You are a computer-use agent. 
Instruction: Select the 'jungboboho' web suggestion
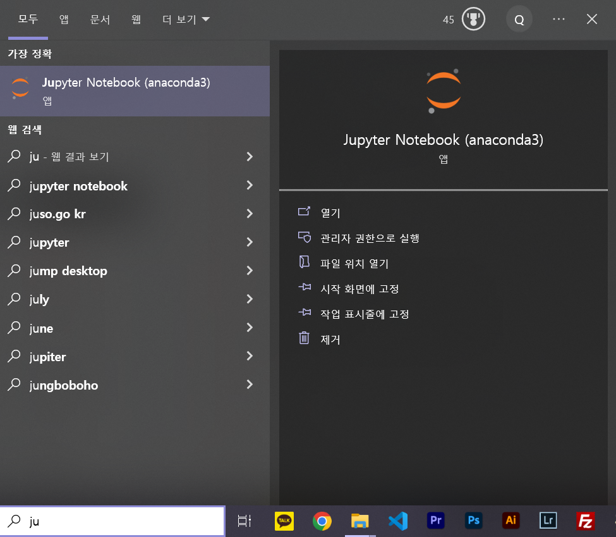[64, 386]
